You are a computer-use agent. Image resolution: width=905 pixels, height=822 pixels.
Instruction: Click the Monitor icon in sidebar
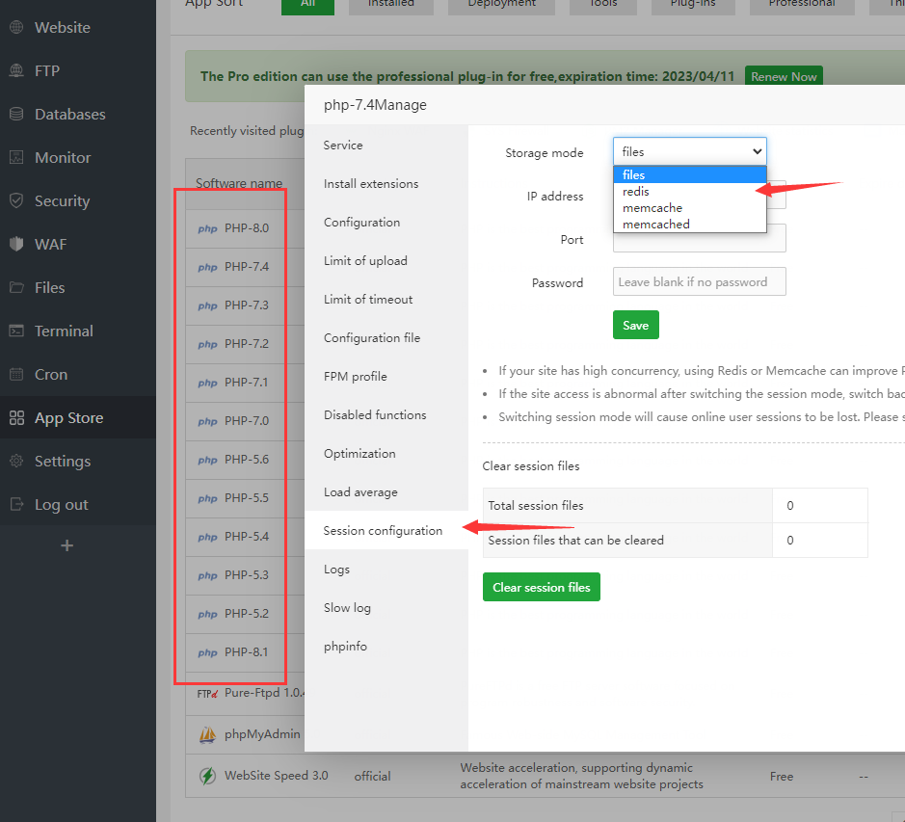[16, 158]
